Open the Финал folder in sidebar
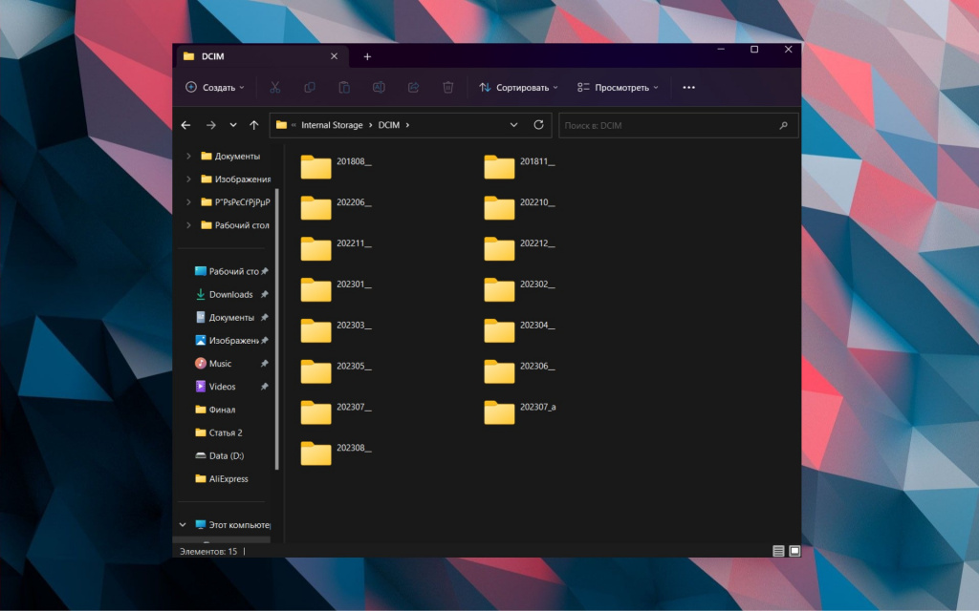The height and width of the screenshot is (611, 979). click(215, 410)
